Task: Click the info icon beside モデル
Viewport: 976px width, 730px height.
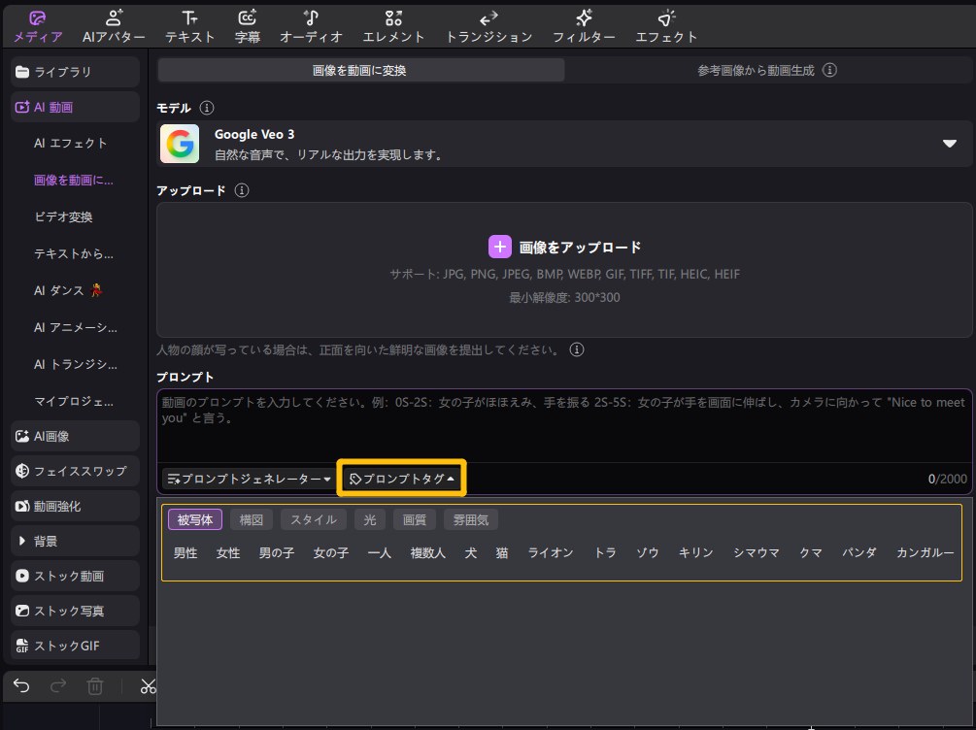Action: pyautogui.click(x=207, y=108)
